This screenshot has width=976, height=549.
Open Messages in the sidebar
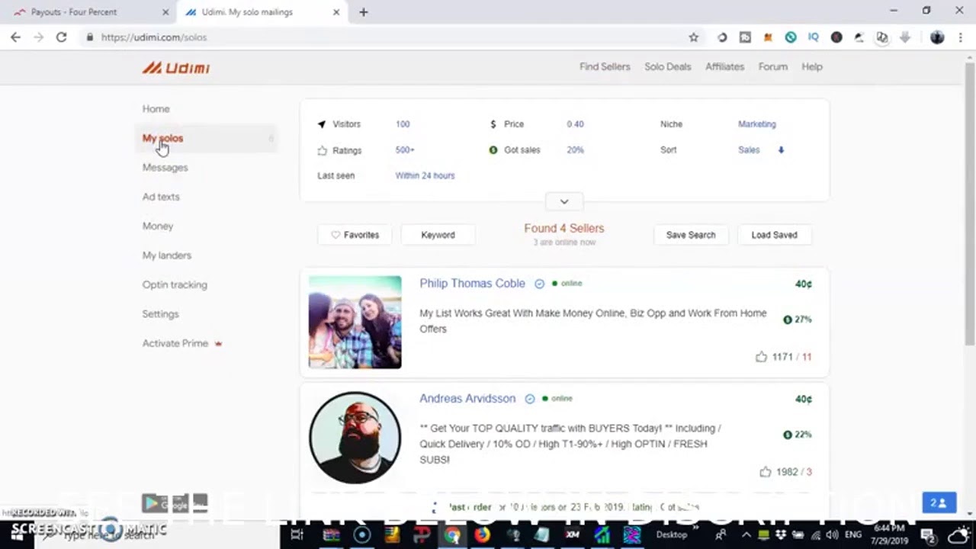[x=165, y=168]
